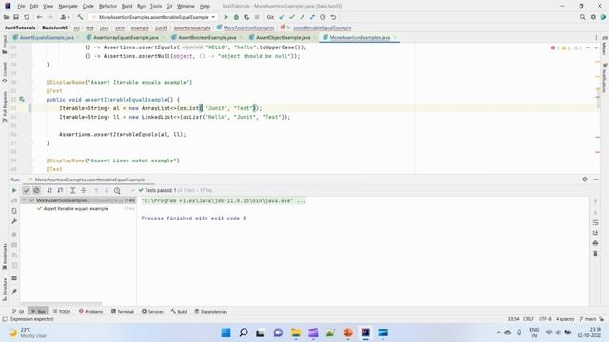Image resolution: width=609 pixels, height=342 pixels.
Task: Click the Git rollback undo icon
Action: click(333, 17)
